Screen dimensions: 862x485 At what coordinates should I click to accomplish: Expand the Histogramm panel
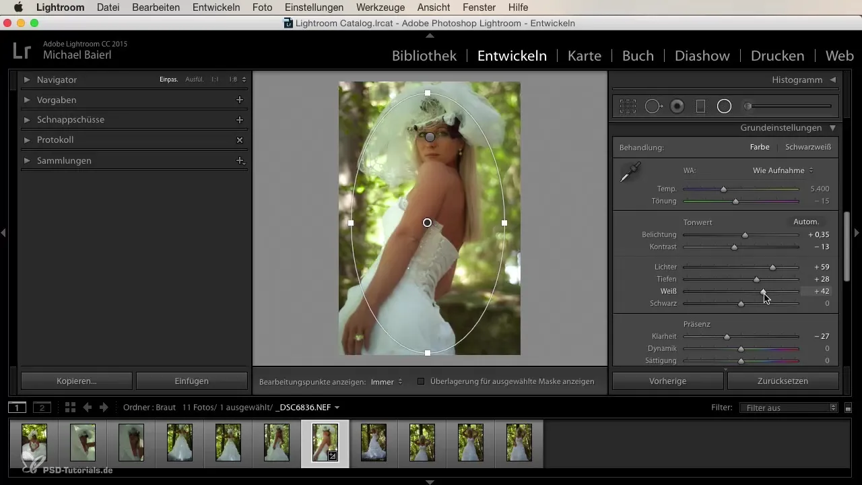[x=833, y=79]
